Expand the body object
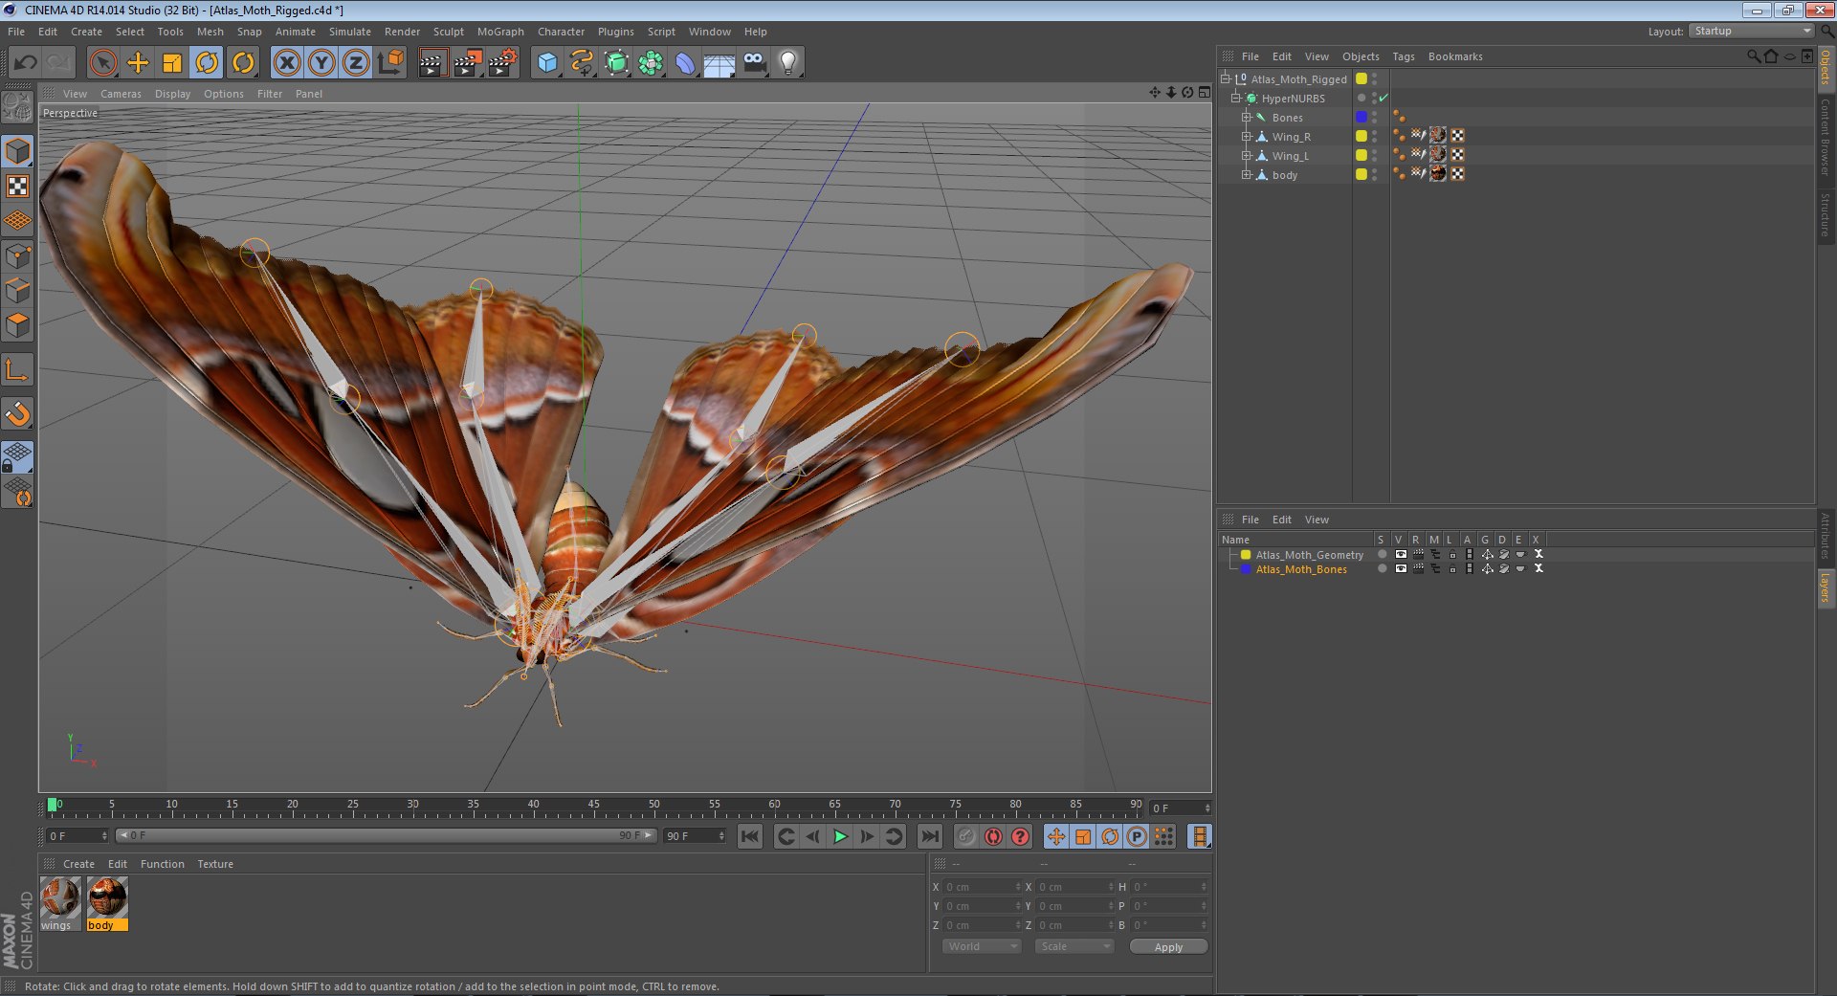Image resolution: width=1837 pixels, height=996 pixels. [x=1246, y=175]
